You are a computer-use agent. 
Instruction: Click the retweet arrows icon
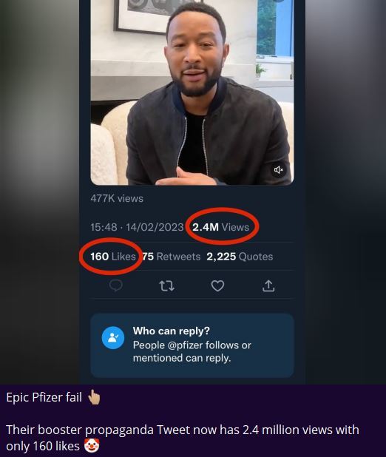click(167, 286)
